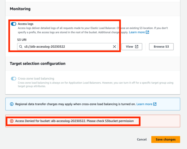Click the View button

click(132, 47)
